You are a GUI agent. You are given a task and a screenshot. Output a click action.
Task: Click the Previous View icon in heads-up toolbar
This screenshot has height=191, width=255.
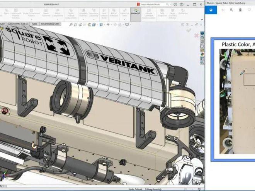point(80,25)
